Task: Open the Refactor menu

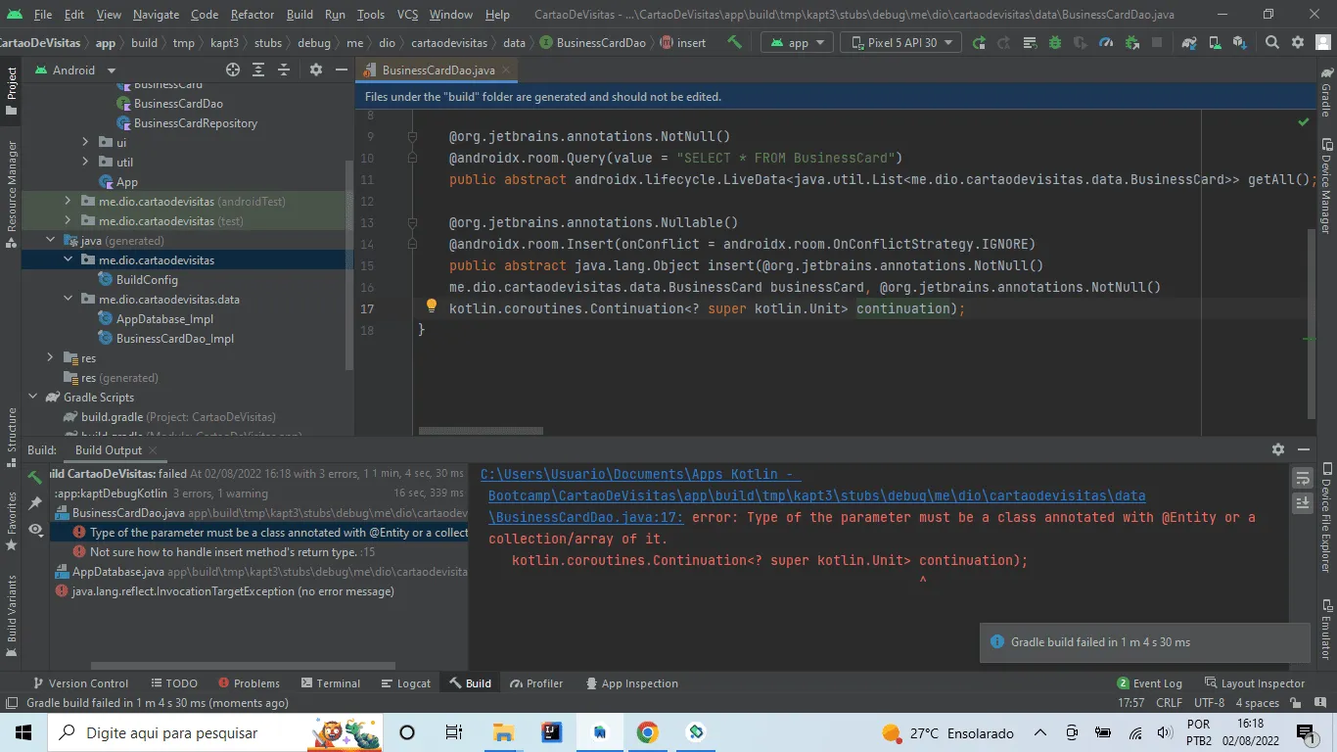Action: (253, 15)
